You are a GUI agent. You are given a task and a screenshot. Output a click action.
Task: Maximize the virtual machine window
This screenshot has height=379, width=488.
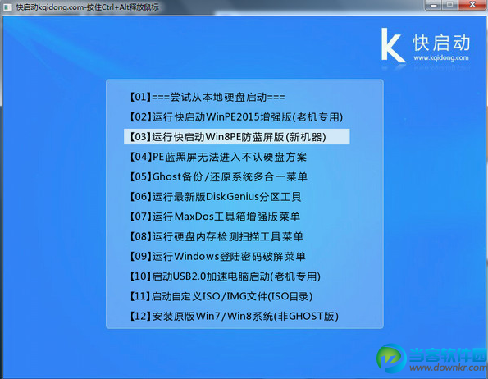coord(450,5)
